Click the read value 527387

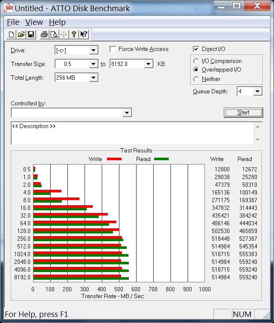pyautogui.click(x=248, y=239)
